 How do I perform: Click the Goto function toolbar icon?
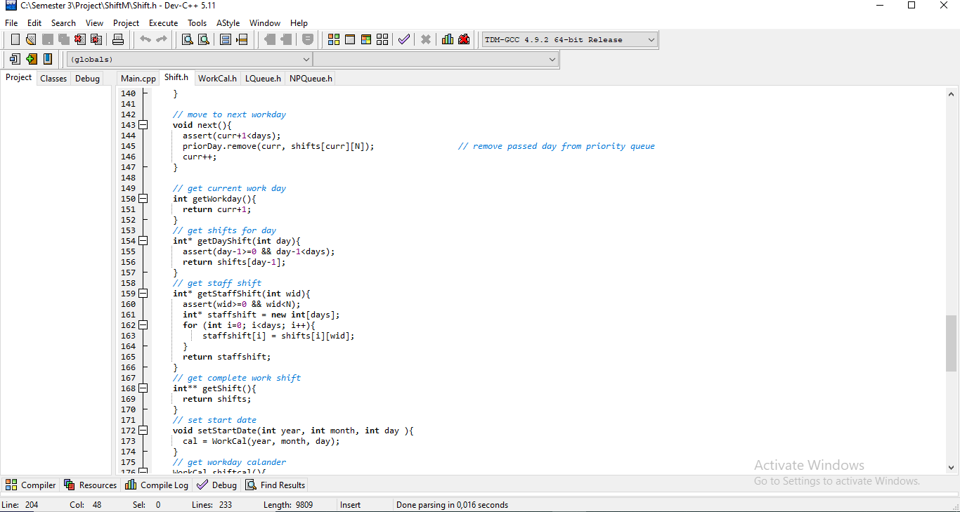tap(226, 39)
